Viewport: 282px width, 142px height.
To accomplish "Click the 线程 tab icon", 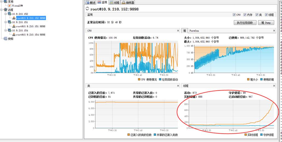I will coord(111,2).
